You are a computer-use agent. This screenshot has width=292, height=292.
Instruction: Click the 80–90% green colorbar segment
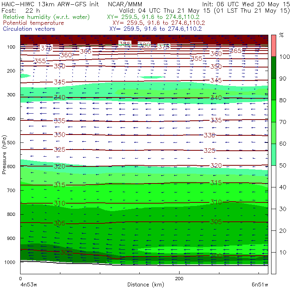point(273,89)
